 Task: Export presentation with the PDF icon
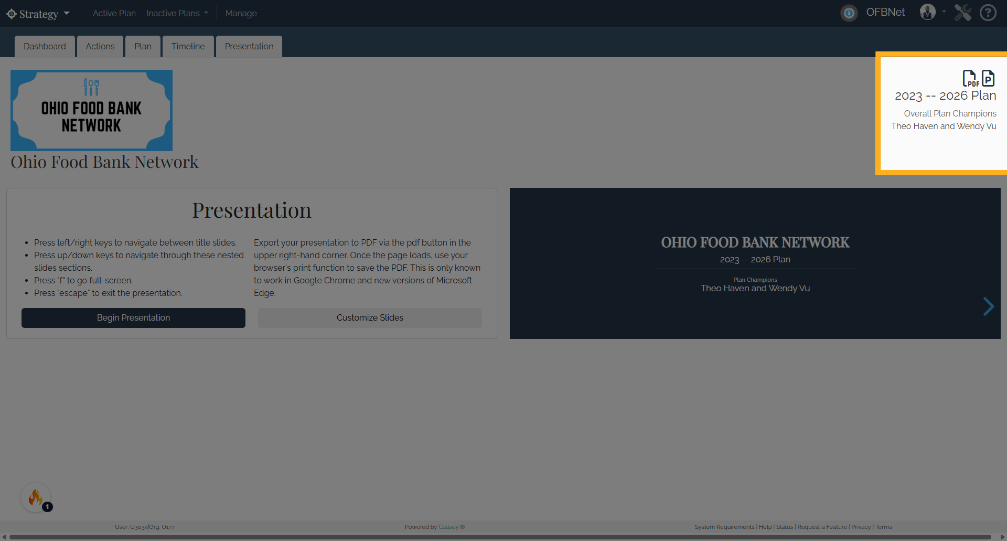(x=970, y=78)
